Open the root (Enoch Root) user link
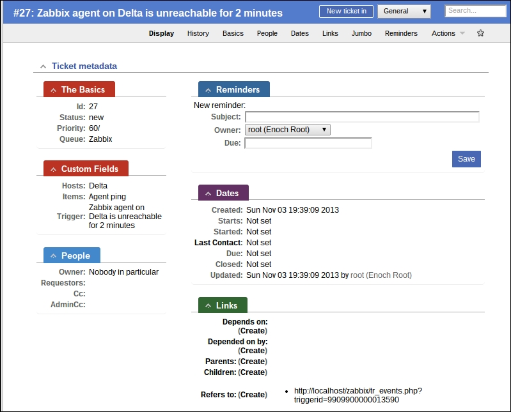The image size is (511, 412). 381,275
